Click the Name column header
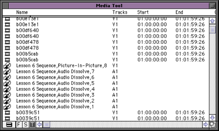 pos(22,12)
